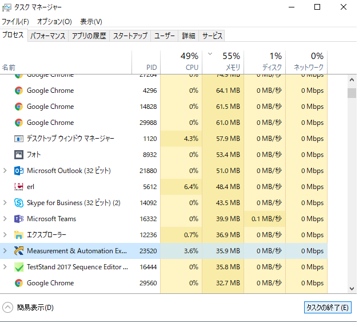
Task: Click the Google Chrome icon for PID 29988
Action: point(19,123)
